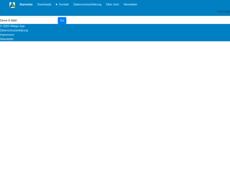
Task: Focus the Deine E-Mail input field
Action: pos(37,21)
